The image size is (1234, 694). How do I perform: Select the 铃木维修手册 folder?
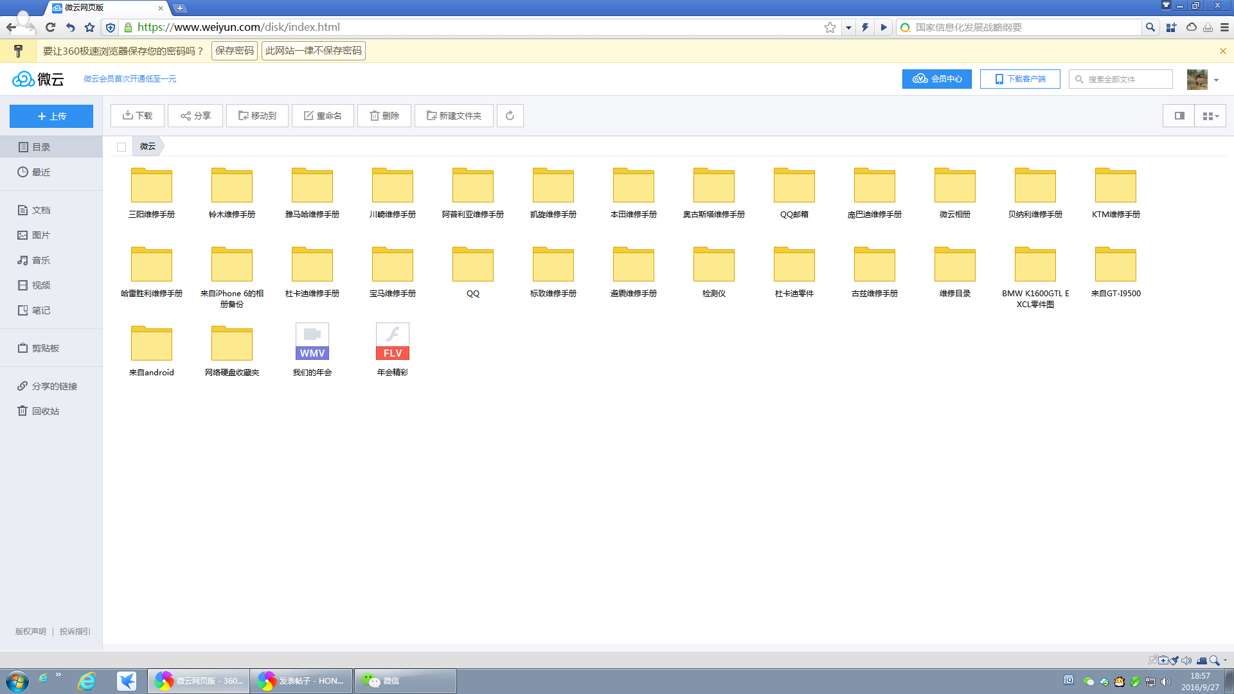pos(232,193)
